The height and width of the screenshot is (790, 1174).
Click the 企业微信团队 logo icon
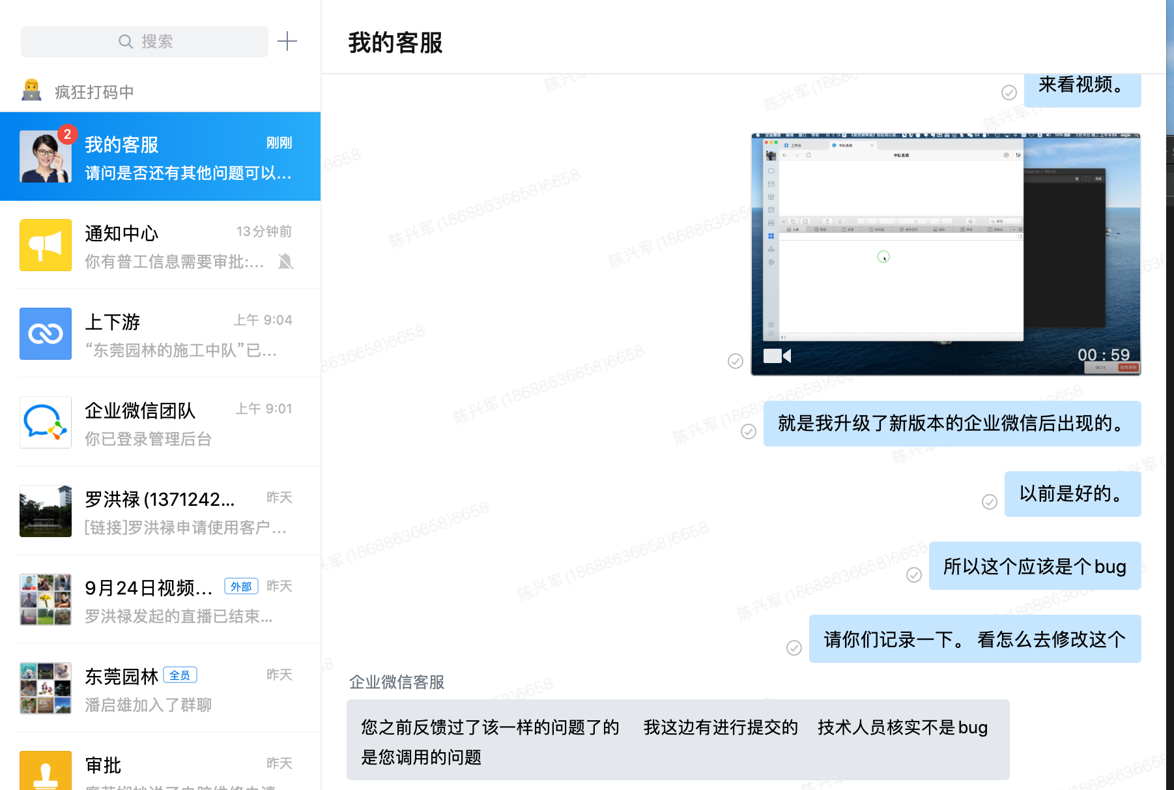[x=46, y=422]
